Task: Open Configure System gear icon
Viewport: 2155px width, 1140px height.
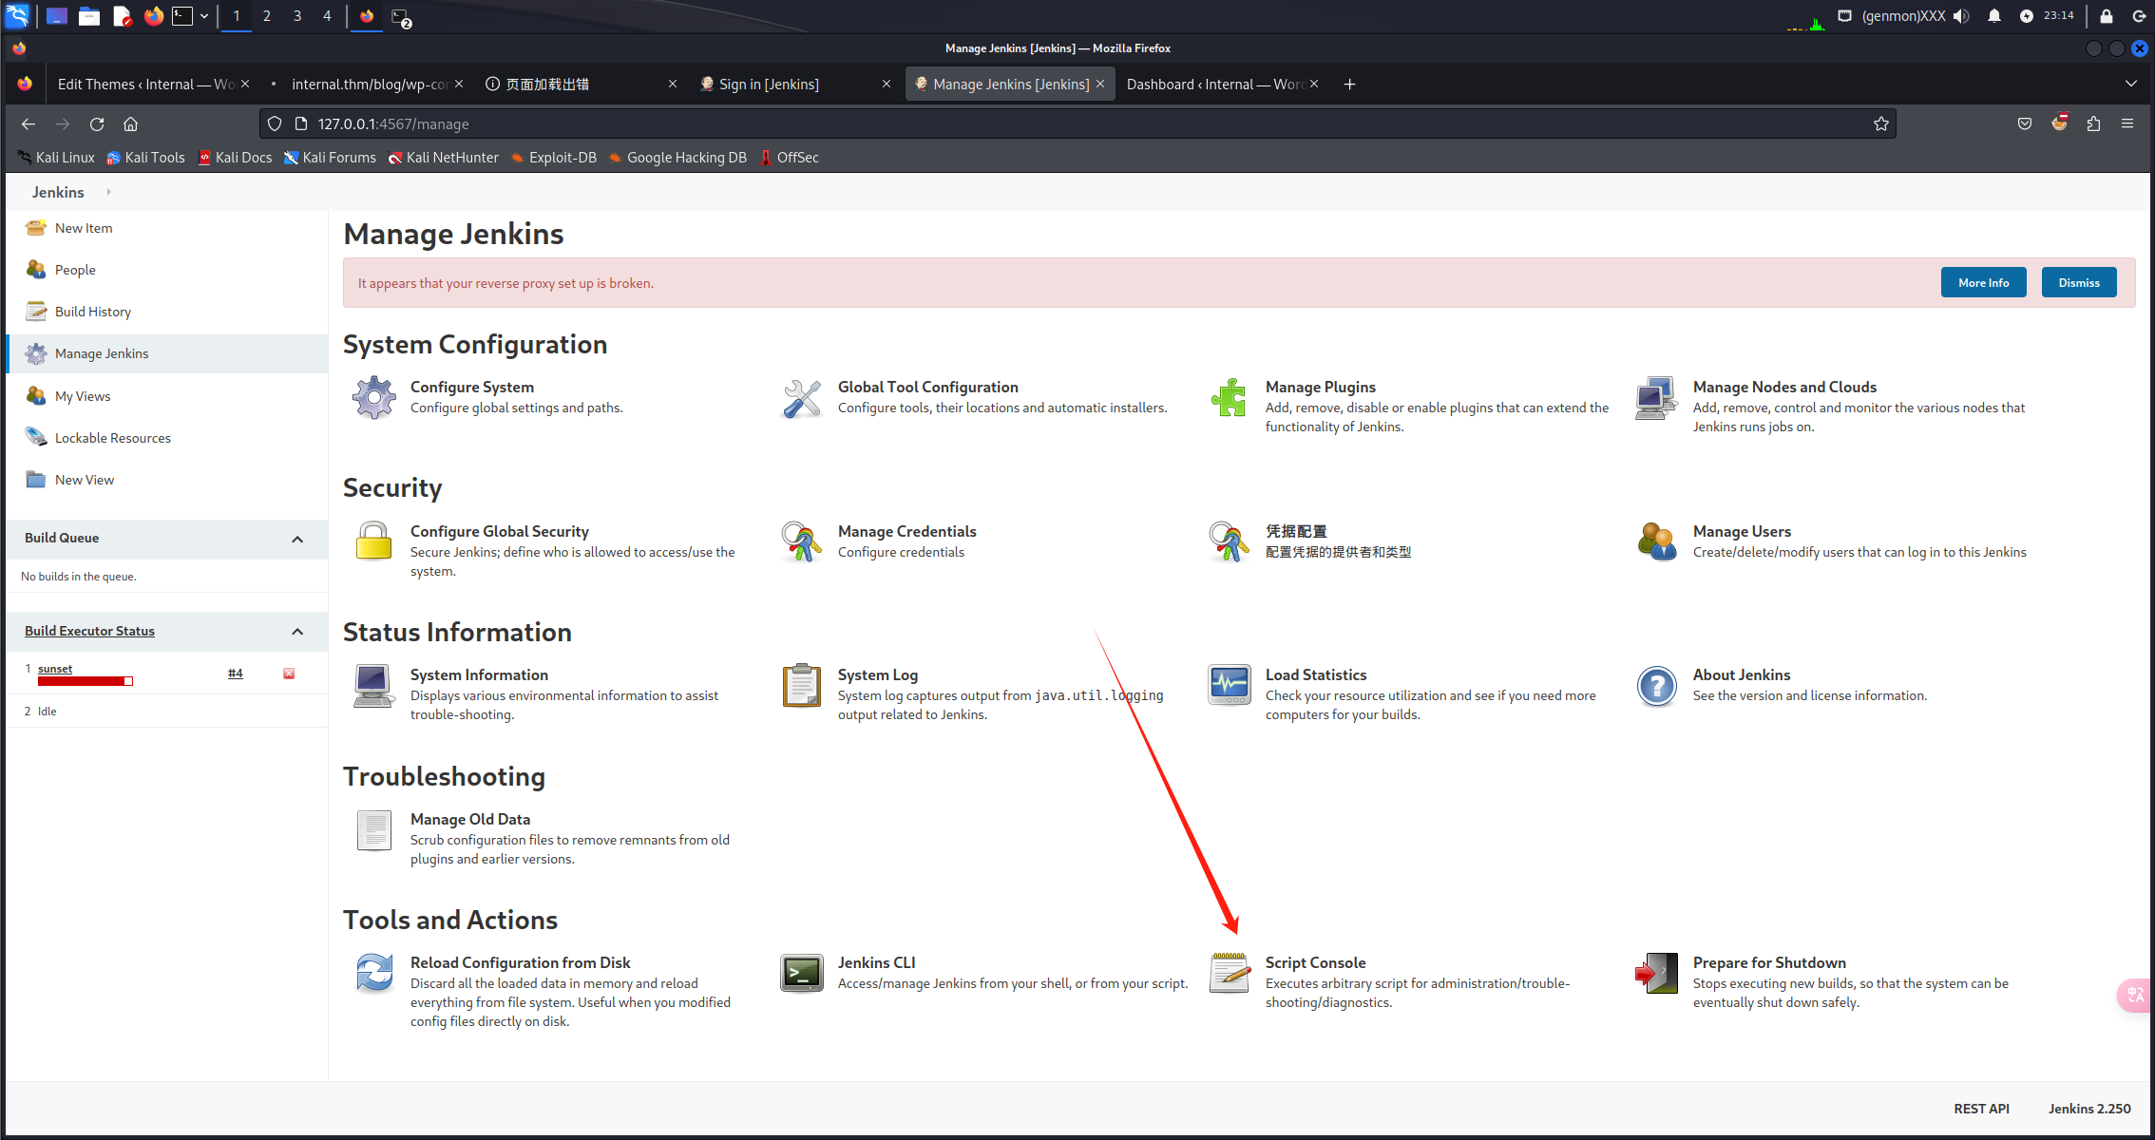Action: click(x=373, y=397)
